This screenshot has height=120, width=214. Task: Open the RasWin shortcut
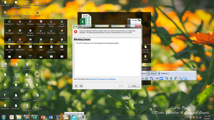tap(5, 66)
